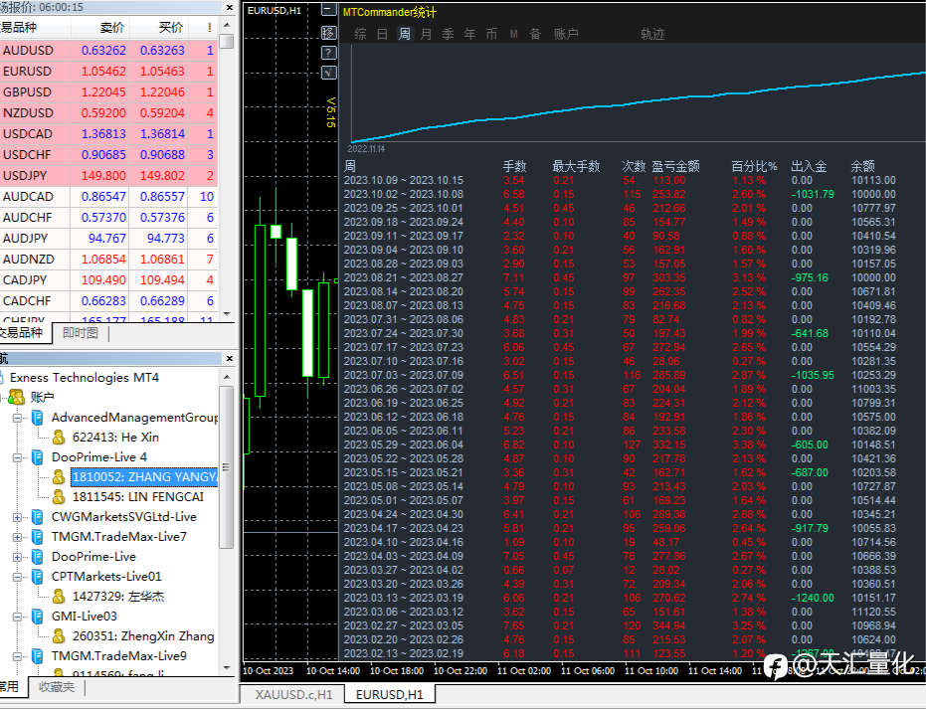Click the navigator scrollbar down arrow
Viewport: 926px width, 709px height.
point(227,667)
